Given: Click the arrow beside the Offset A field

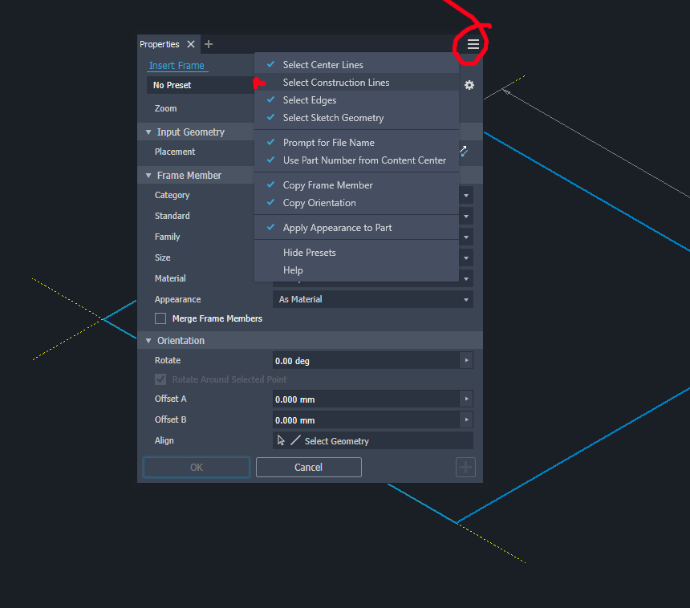Looking at the screenshot, I should (x=466, y=399).
